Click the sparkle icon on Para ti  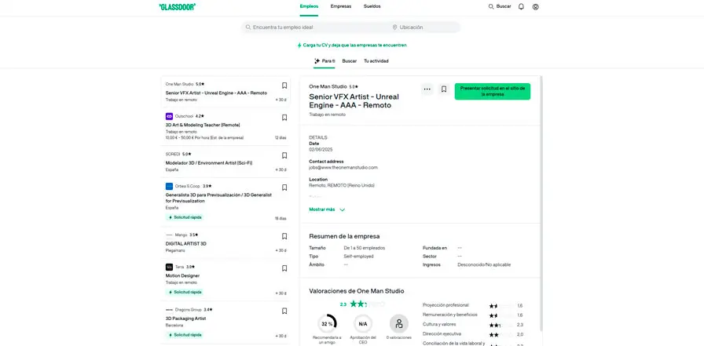(317, 61)
